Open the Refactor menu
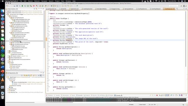Image resolution: width=188 pixels, height=106 pixels. click(x=37, y=1)
